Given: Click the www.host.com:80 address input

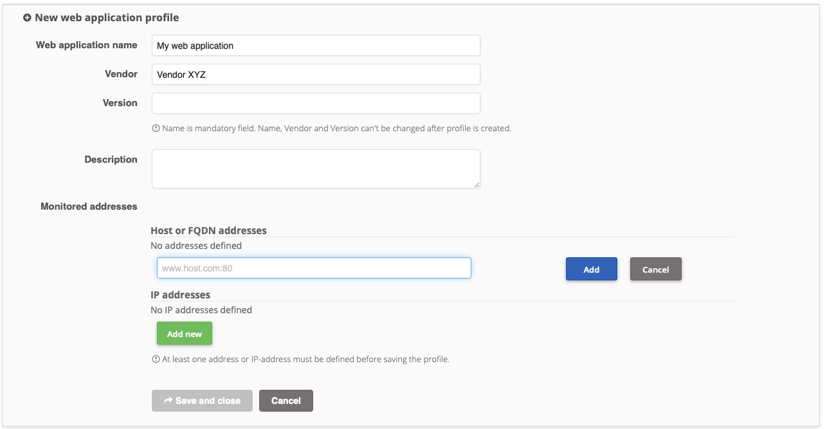Looking at the screenshot, I should (x=314, y=268).
